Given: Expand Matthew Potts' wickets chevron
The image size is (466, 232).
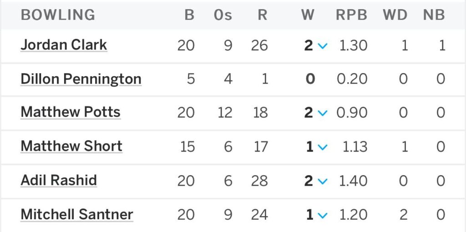Looking at the screenshot, I should pyautogui.click(x=323, y=113).
